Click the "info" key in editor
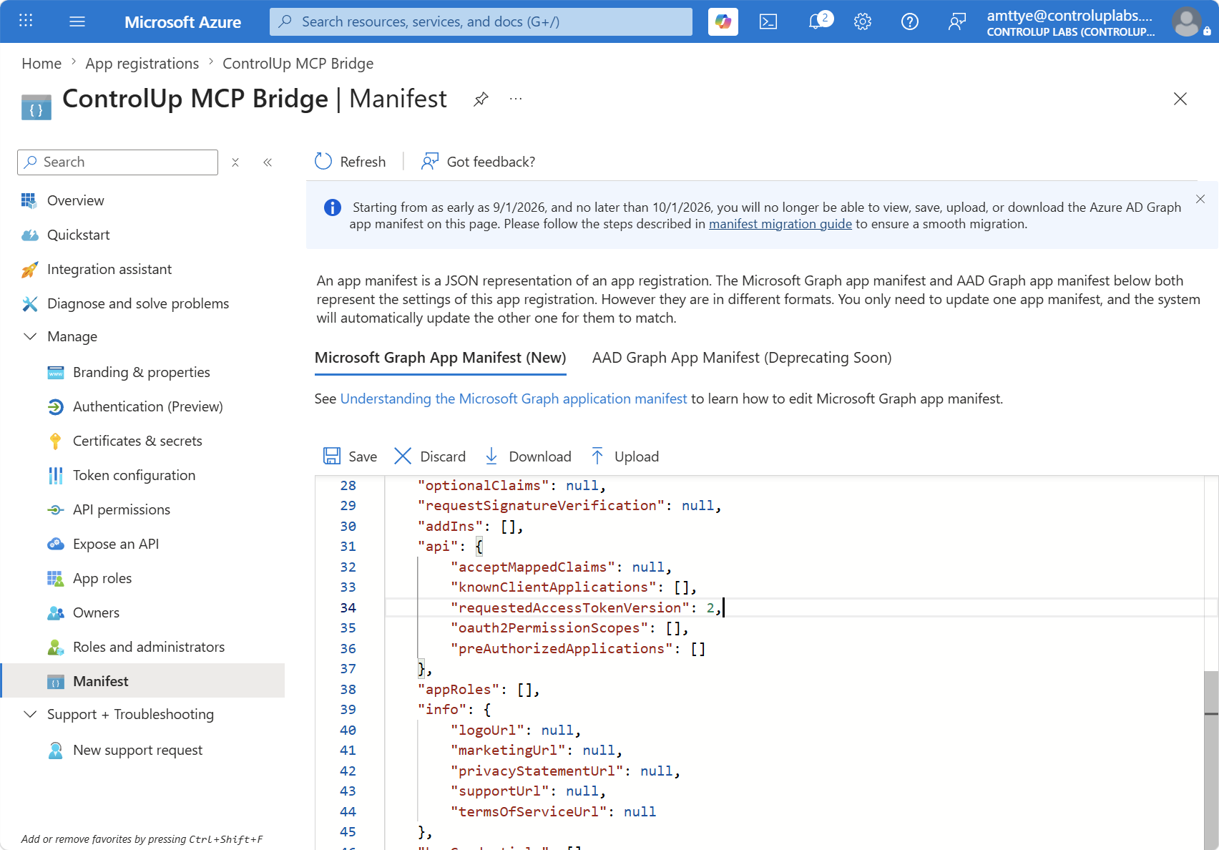Screen dimensions: 1219x850 (x=442, y=710)
